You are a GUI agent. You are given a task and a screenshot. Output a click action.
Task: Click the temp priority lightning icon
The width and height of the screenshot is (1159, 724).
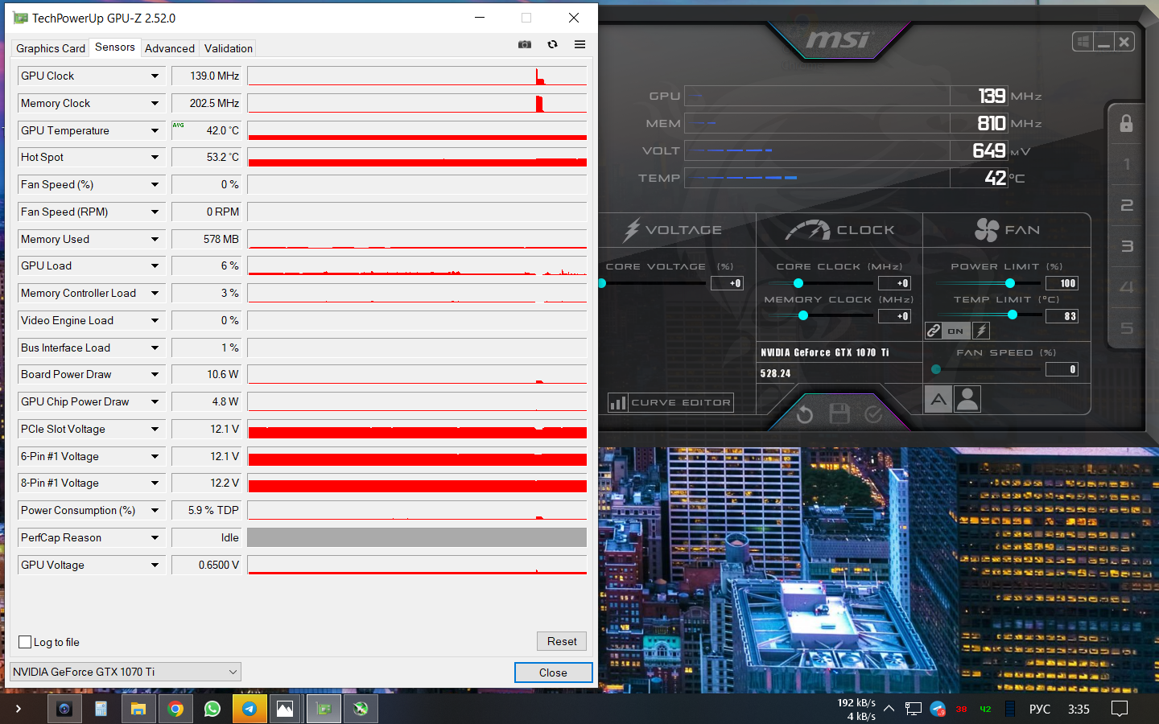980,331
